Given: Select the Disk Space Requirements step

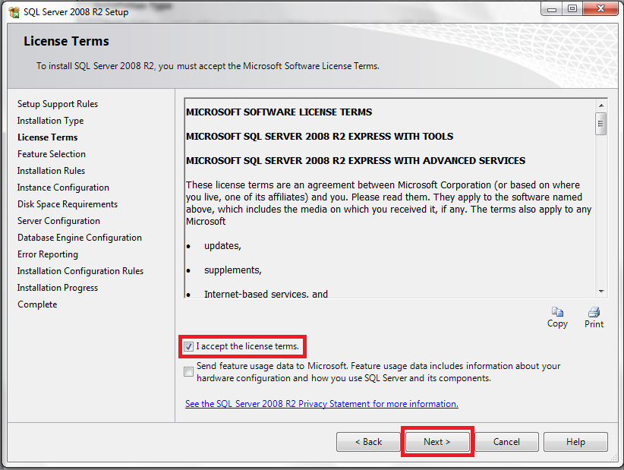Looking at the screenshot, I should tap(68, 204).
